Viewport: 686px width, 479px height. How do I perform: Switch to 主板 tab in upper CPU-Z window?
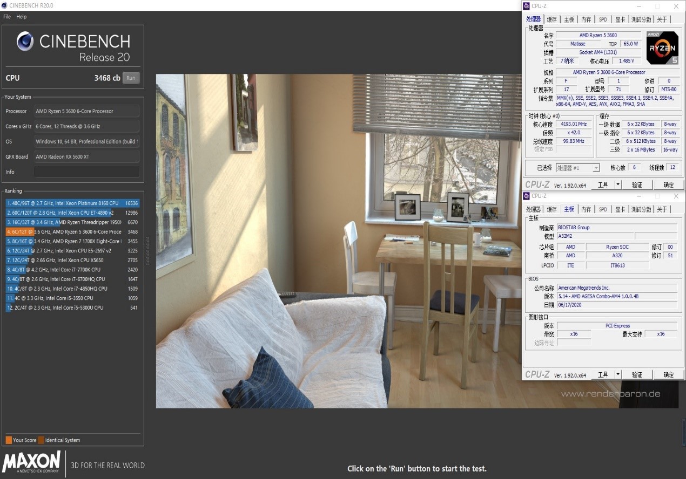[x=569, y=19]
